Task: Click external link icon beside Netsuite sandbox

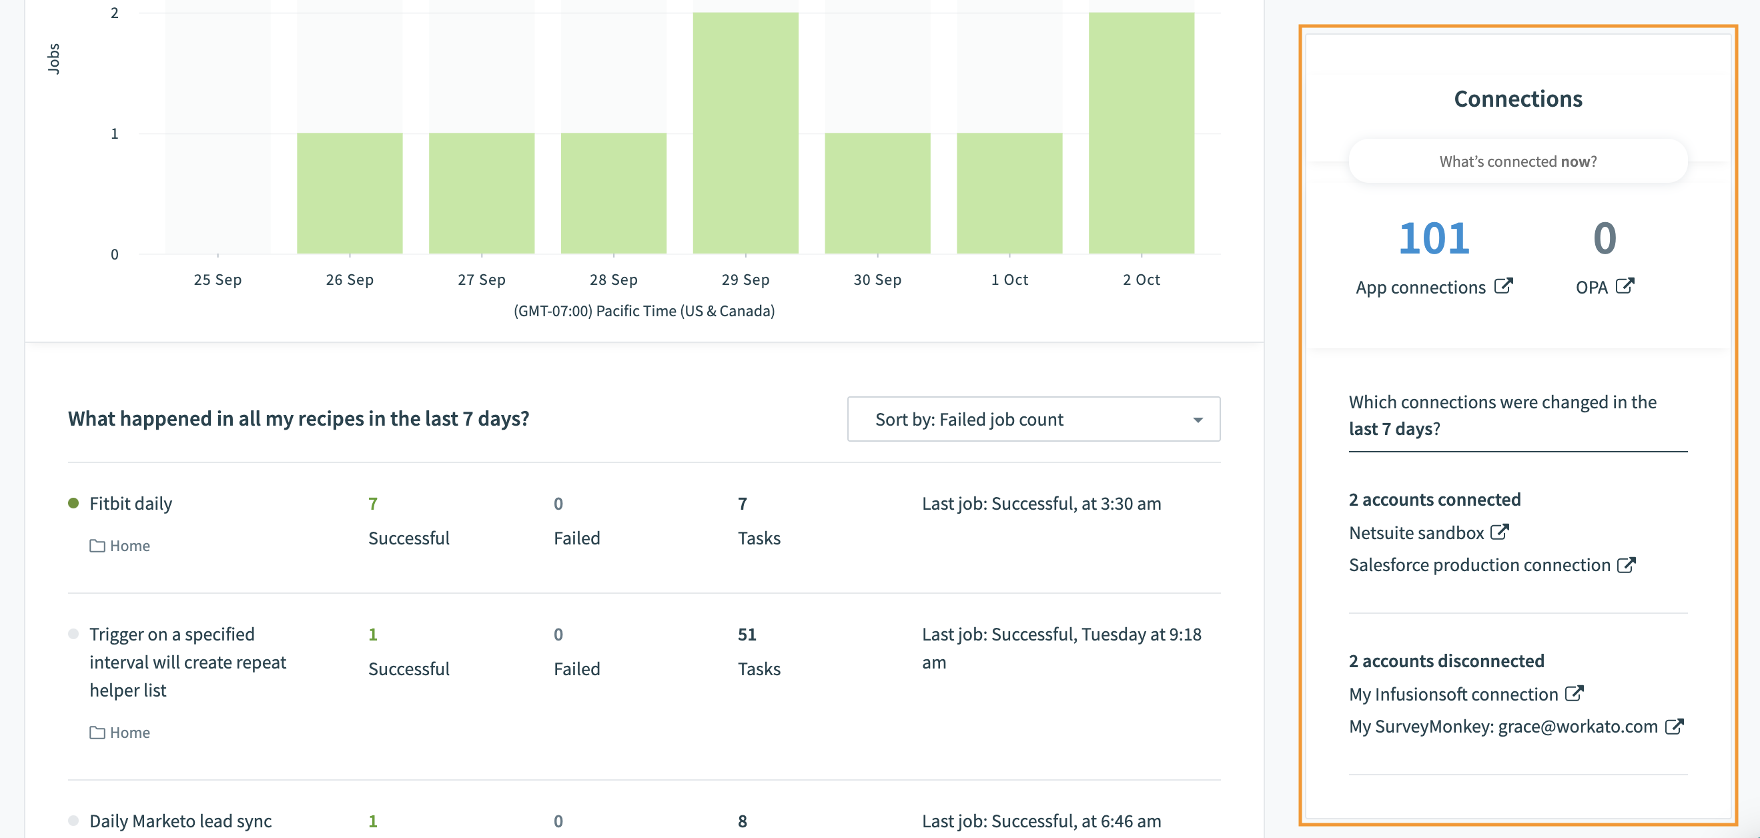Action: [1500, 532]
